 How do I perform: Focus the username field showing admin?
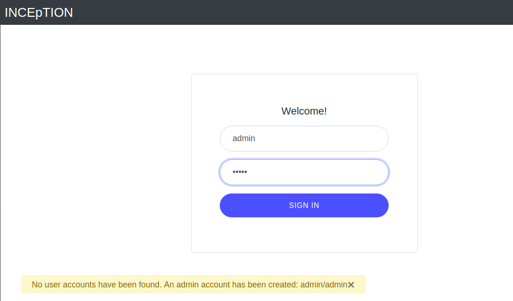[x=304, y=138]
